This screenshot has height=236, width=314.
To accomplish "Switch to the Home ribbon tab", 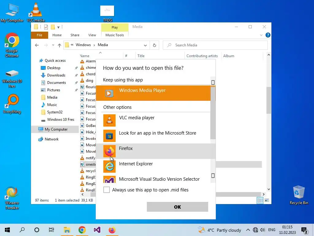I will click(x=57, y=35).
